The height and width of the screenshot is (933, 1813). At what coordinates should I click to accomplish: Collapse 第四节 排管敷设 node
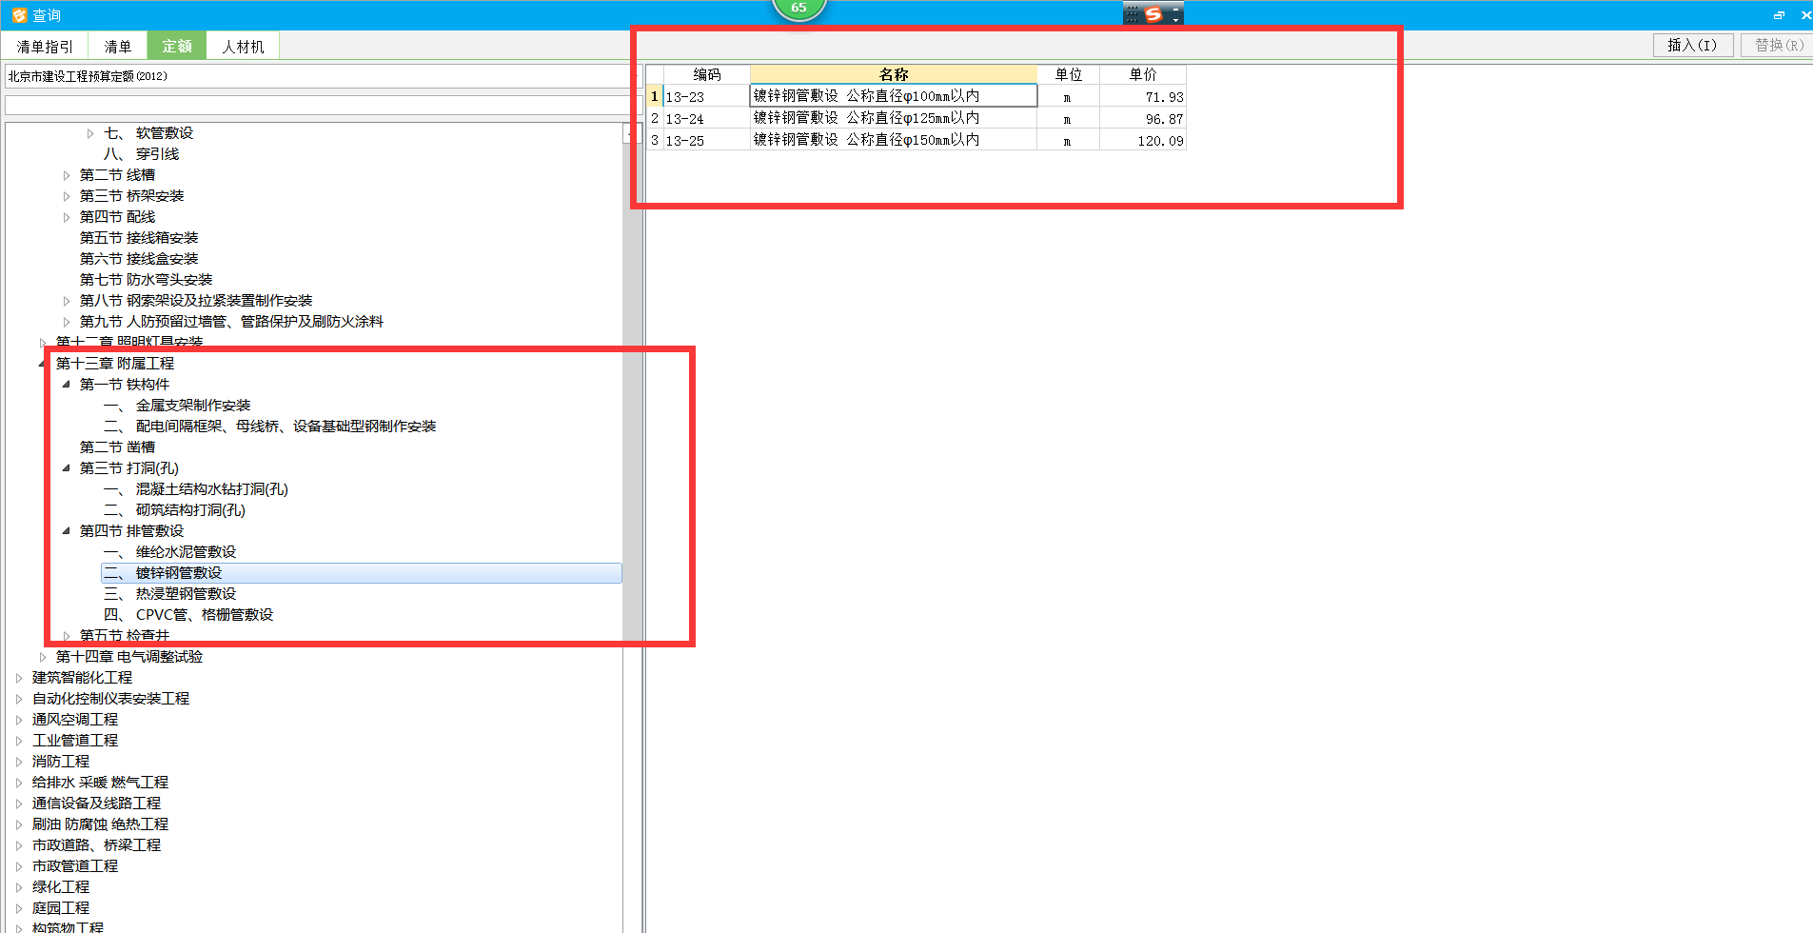(x=67, y=531)
